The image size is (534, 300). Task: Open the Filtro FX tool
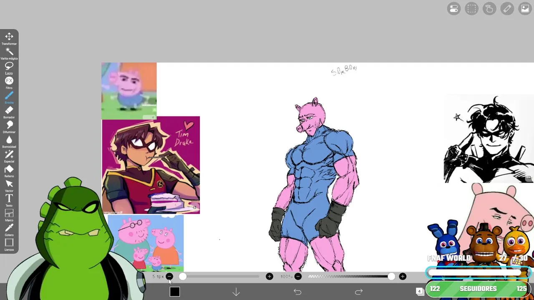click(9, 82)
